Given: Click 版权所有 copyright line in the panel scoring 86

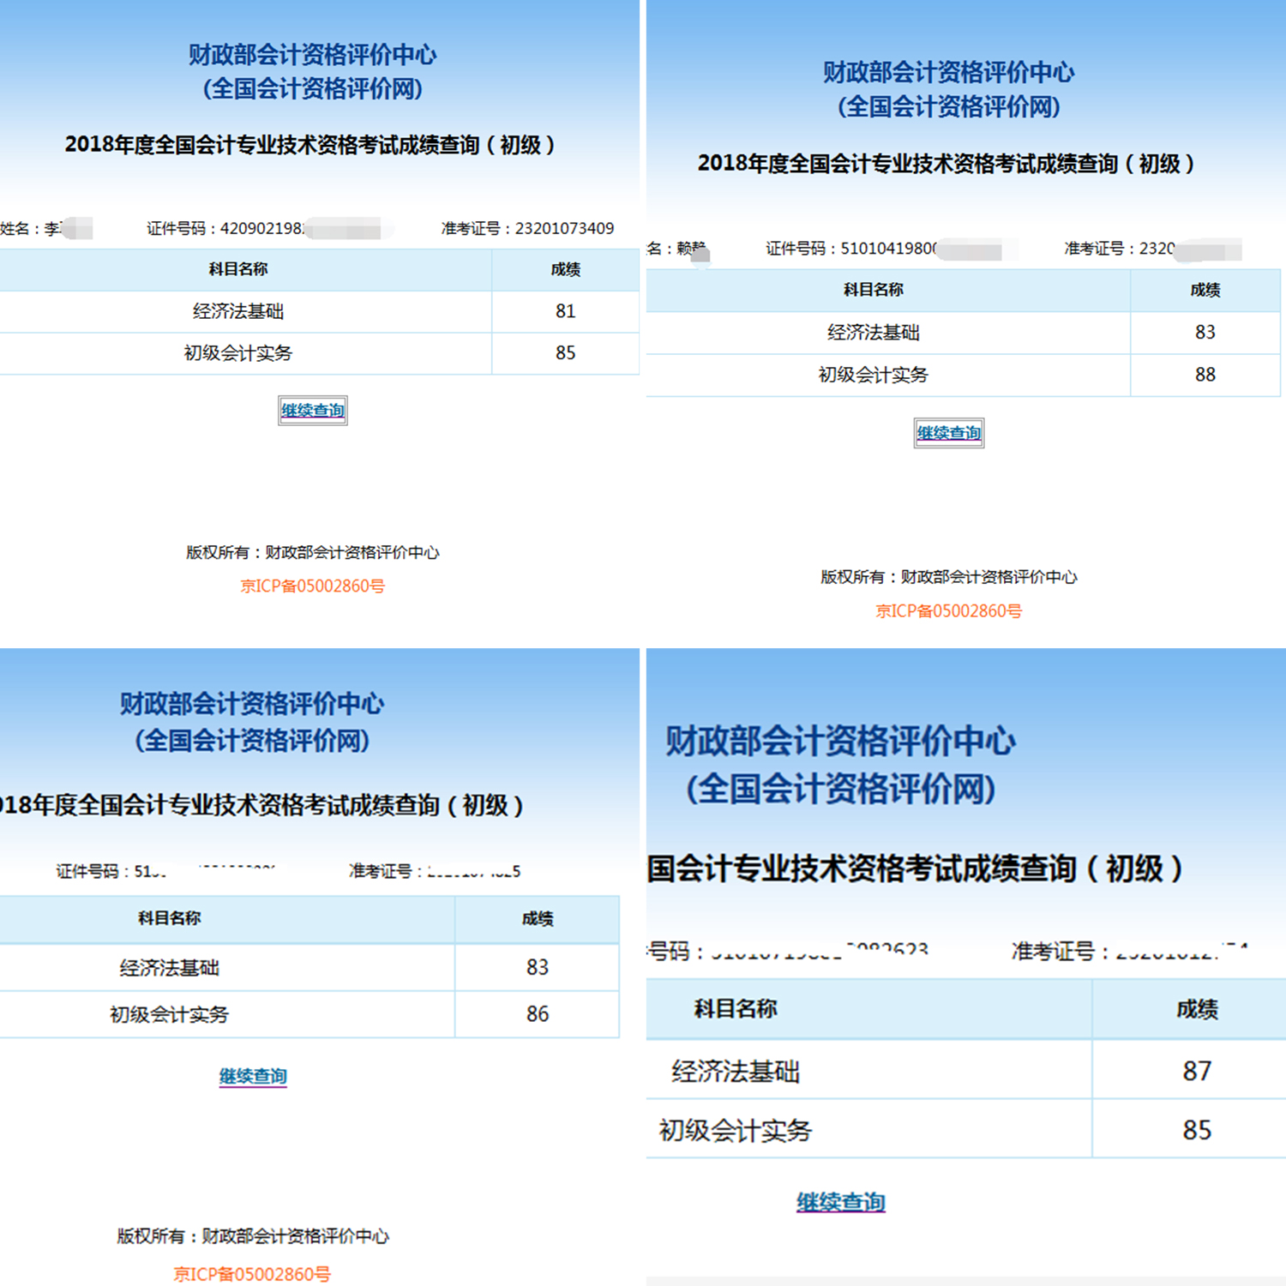Looking at the screenshot, I should click(x=253, y=1236).
